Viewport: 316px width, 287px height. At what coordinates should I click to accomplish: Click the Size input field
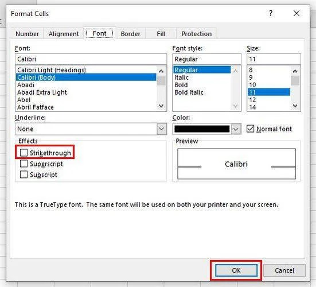[274, 59]
